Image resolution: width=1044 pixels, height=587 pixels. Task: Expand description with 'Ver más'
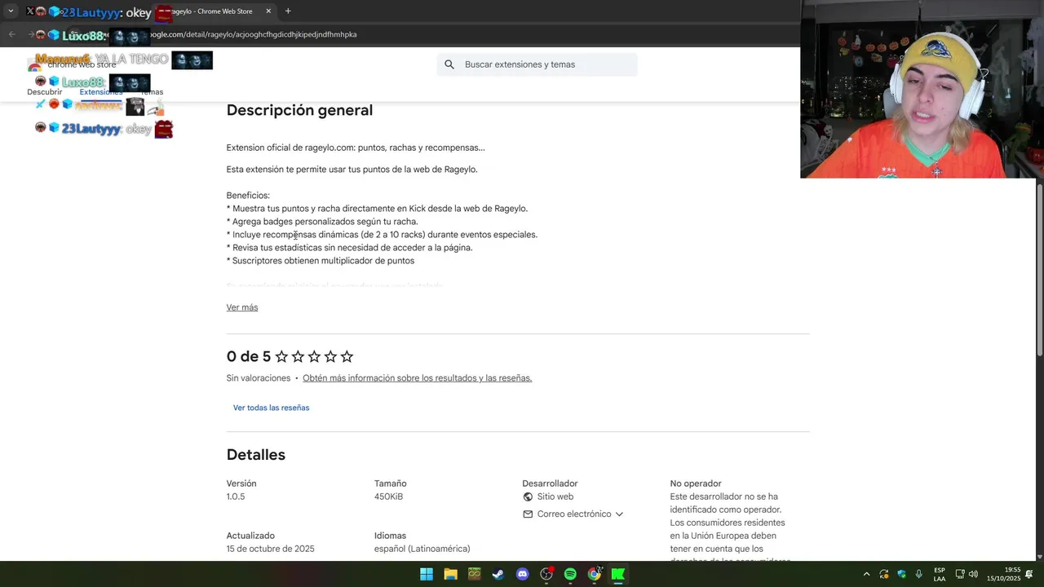(242, 307)
